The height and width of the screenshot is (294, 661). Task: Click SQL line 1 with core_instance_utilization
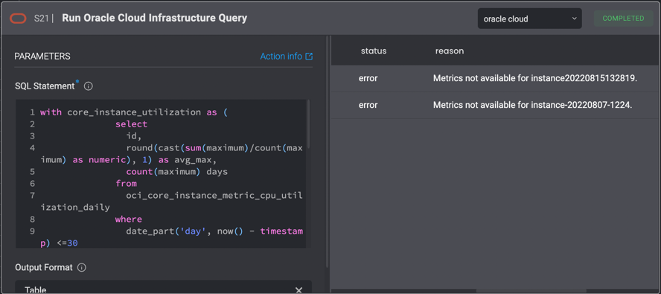point(134,112)
